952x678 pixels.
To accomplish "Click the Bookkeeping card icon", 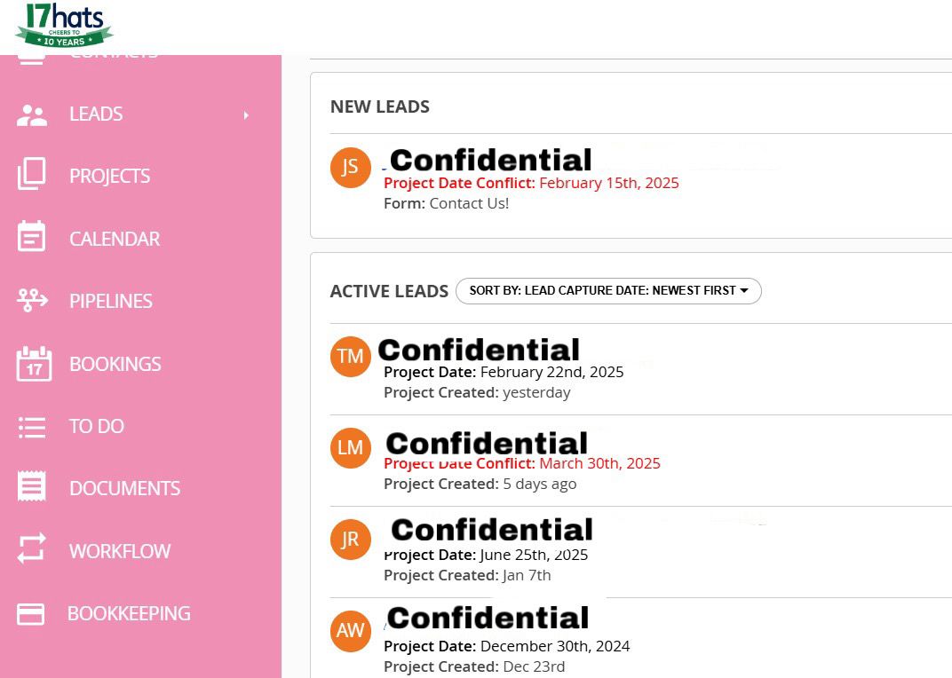I will click(x=31, y=614).
